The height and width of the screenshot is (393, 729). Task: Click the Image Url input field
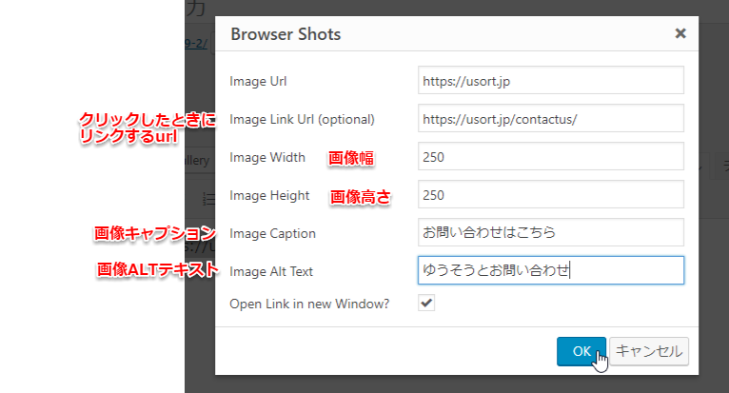[550, 81]
